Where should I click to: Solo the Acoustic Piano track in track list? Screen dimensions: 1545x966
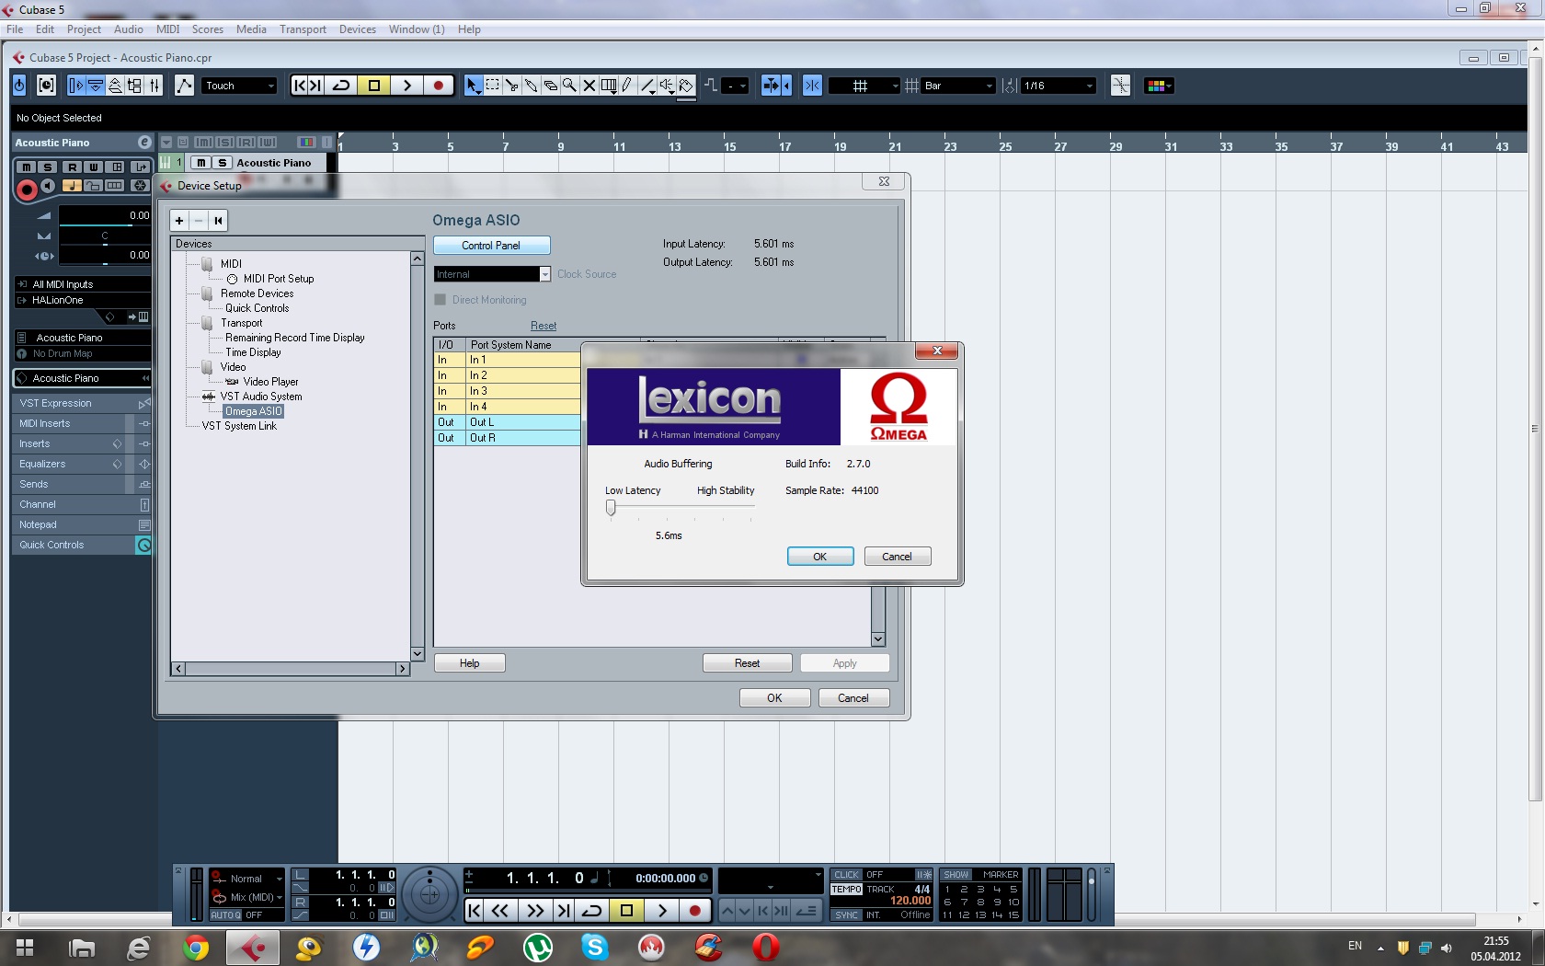(222, 163)
